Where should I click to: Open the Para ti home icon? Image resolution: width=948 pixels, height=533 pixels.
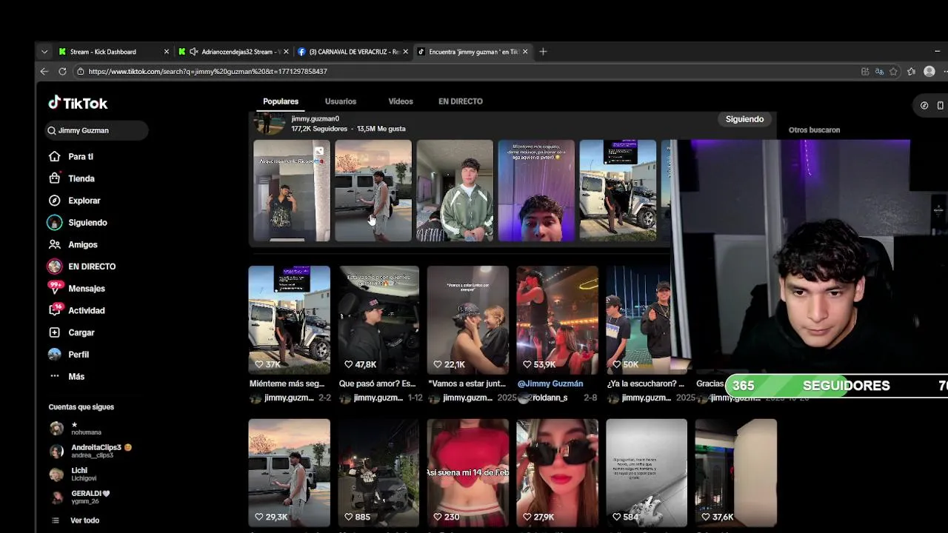tap(54, 156)
